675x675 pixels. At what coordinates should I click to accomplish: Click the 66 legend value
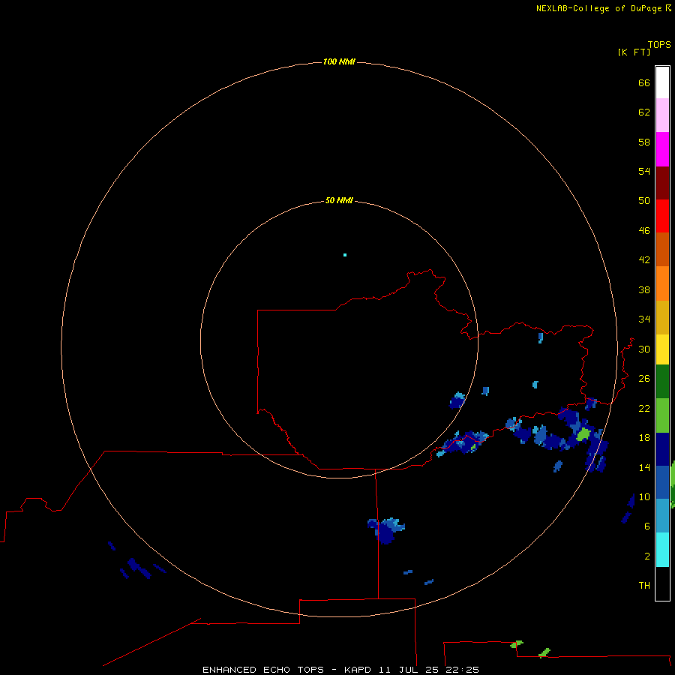[x=644, y=83]
